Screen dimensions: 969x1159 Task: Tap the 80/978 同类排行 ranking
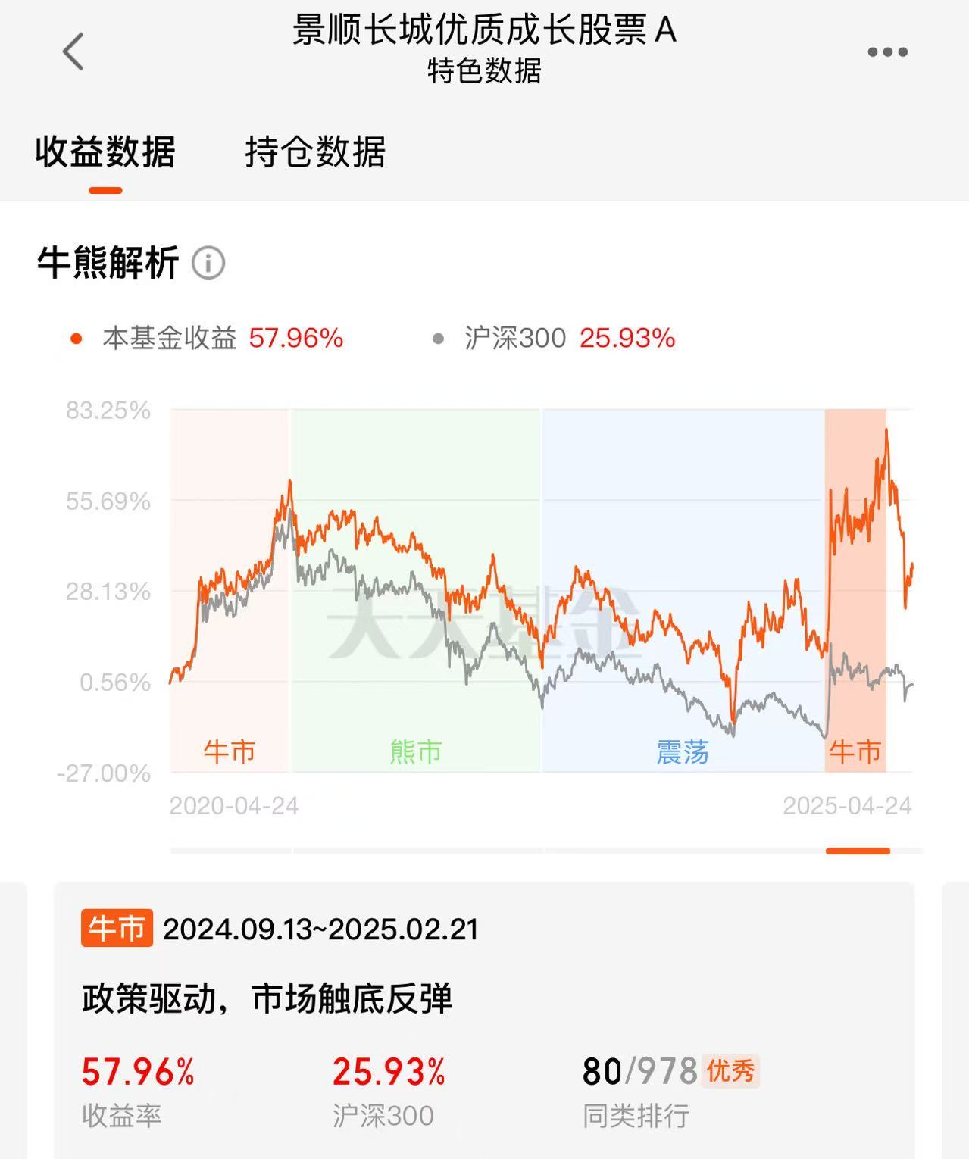coord(639,1071)
